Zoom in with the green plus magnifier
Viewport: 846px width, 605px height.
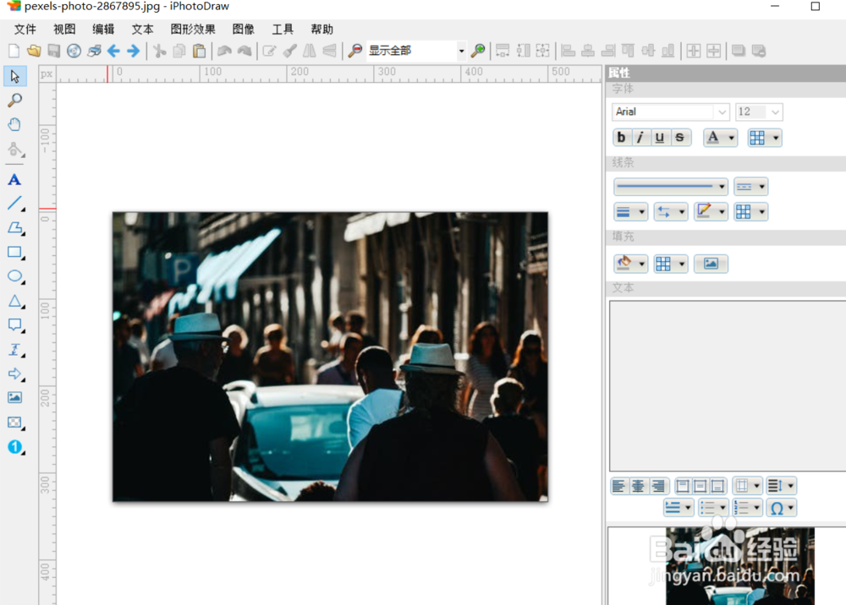pos(478,52)
